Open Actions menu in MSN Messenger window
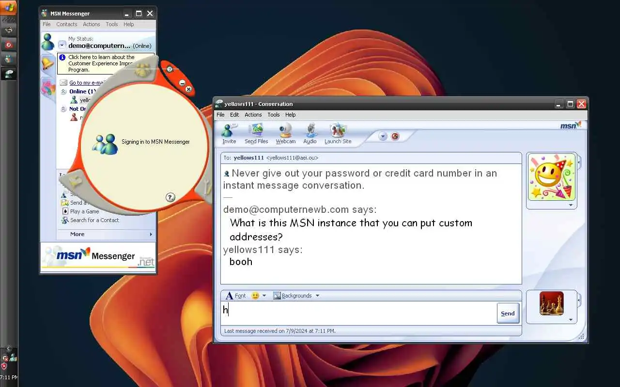 click(x=91, y=24)
